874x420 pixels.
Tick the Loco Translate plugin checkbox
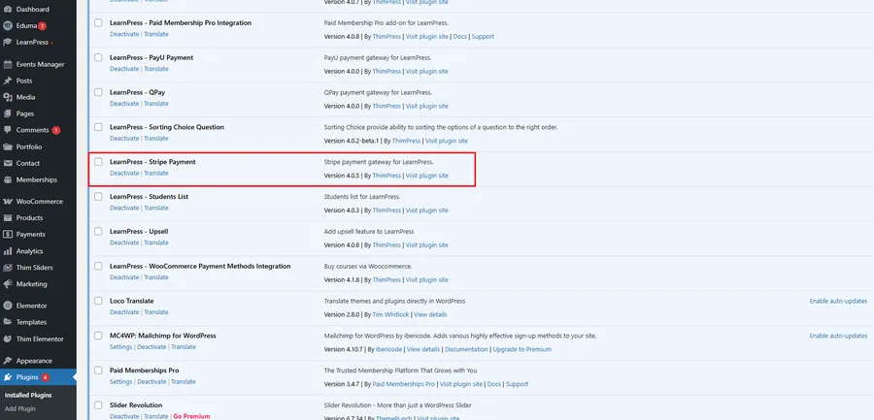pyautogui.click(x=98, y=302)
